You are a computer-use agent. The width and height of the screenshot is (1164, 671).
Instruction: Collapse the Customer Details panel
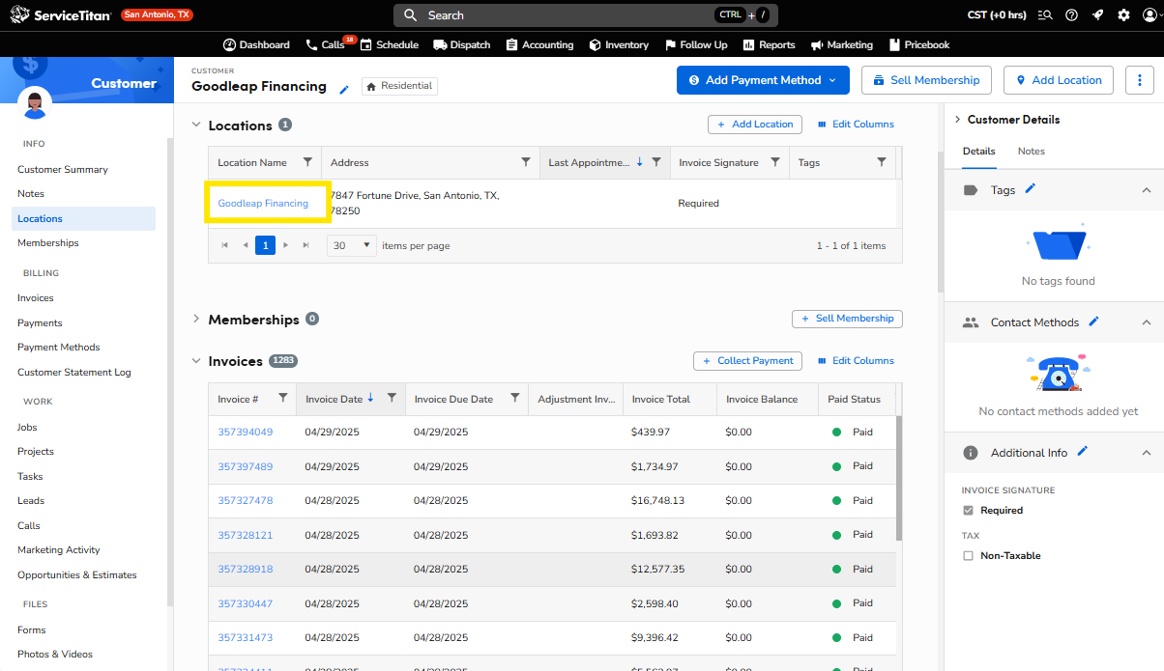coord(957,120)
